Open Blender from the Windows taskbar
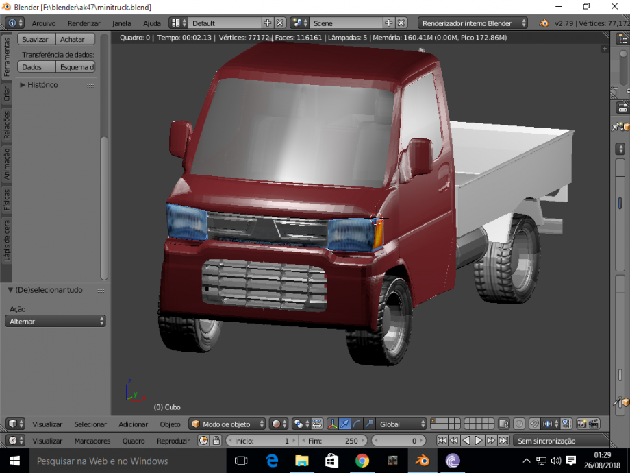 (423, 460)
